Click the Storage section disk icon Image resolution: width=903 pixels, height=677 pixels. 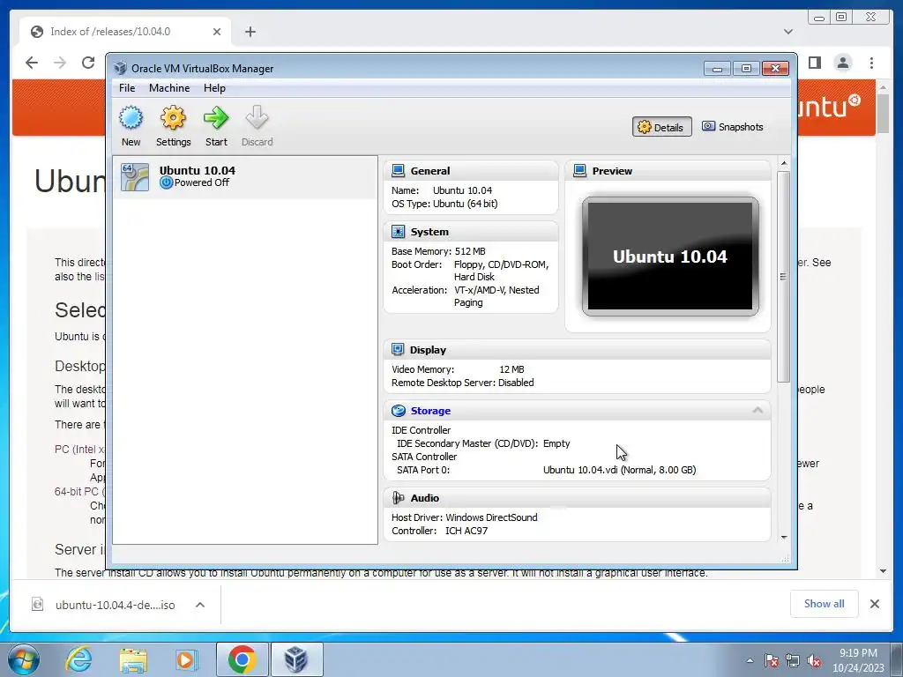[x=398, y=411]
